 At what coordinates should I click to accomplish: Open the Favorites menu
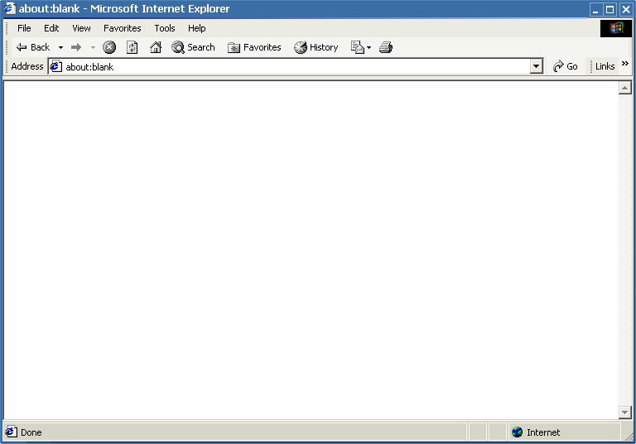click(123, 28)
